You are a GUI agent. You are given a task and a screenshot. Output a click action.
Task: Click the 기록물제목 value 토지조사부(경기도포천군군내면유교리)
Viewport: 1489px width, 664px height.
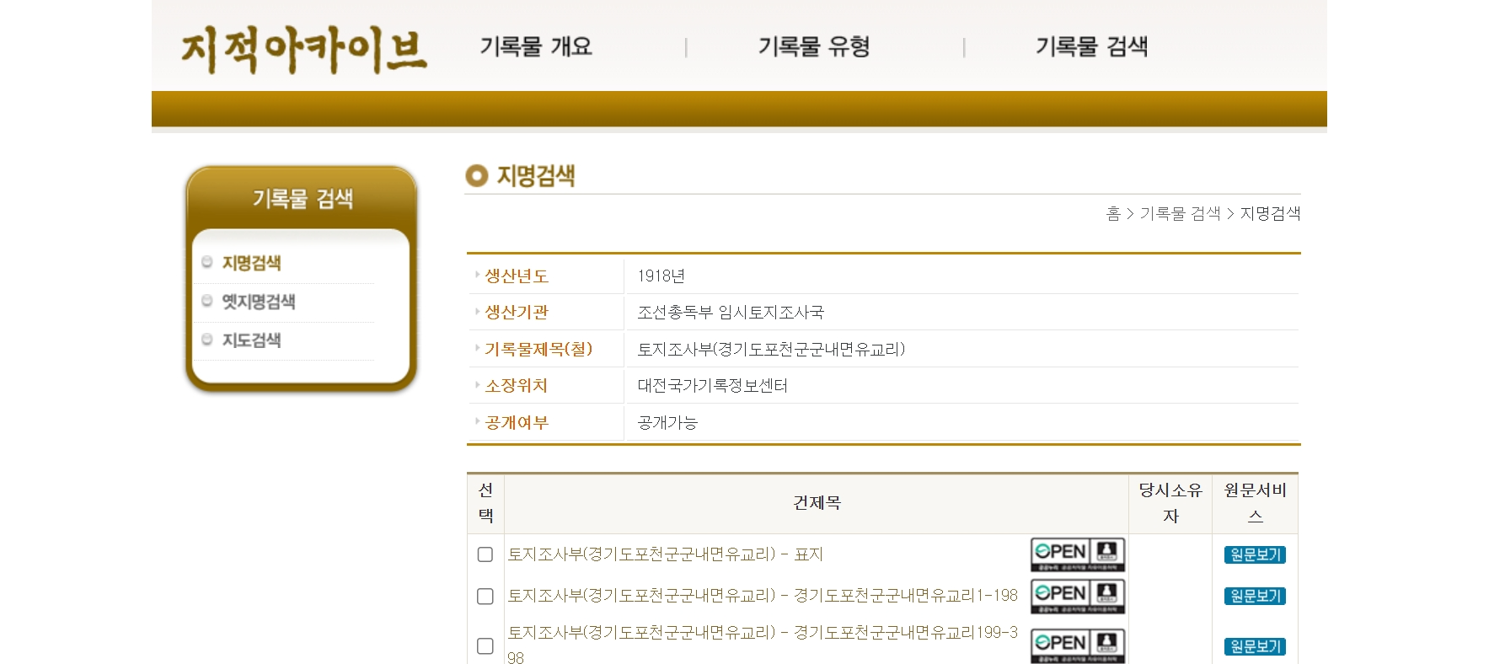pyautogui.click(x=771, y=349)
